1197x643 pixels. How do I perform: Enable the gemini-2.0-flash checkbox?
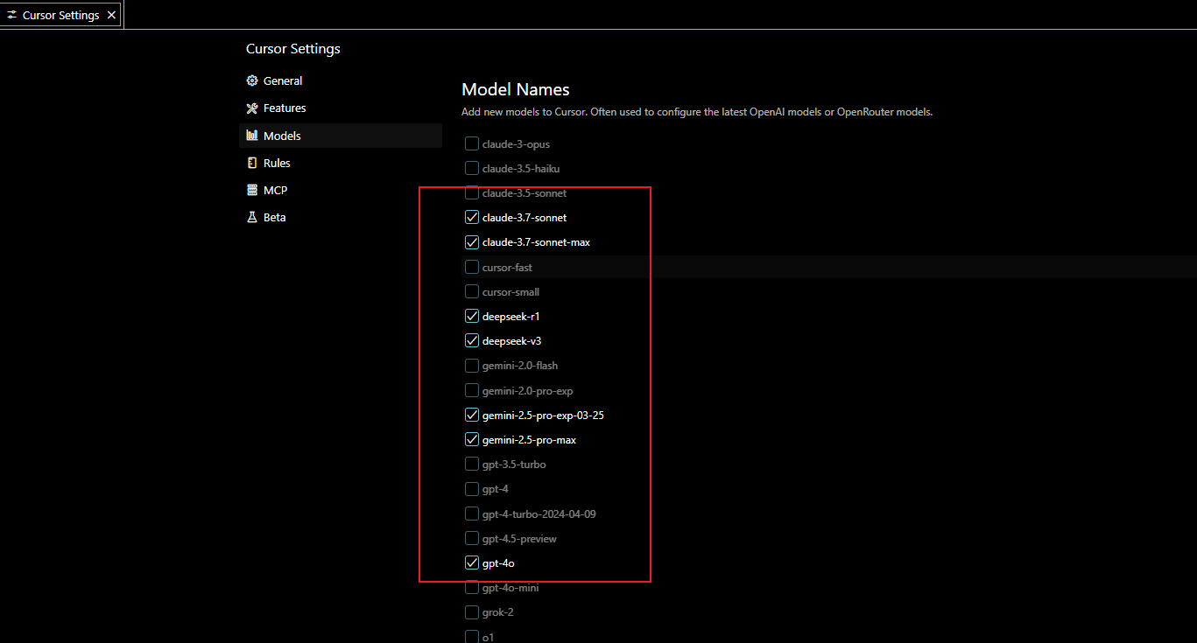click(x=472, y=365)
